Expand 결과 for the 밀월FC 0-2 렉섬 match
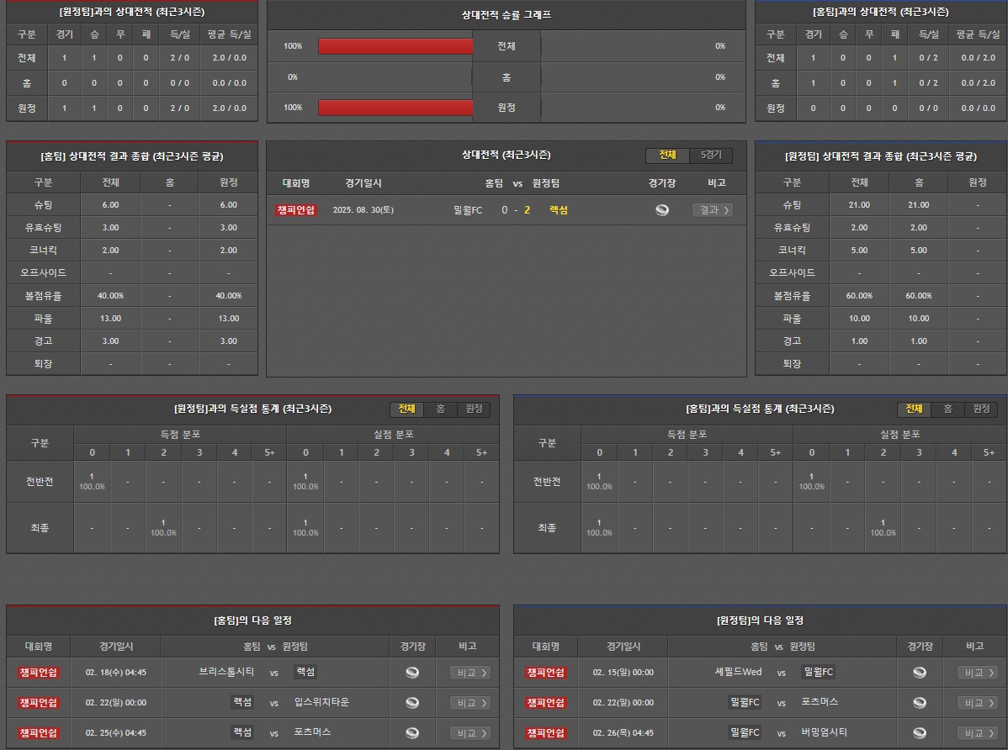The image size is (1008, 750). pos(712,210)
